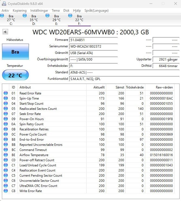The width and height of the screenshot is (181, 201).
Task: Click the previous disk arrow button
Action: coord(5,32)
